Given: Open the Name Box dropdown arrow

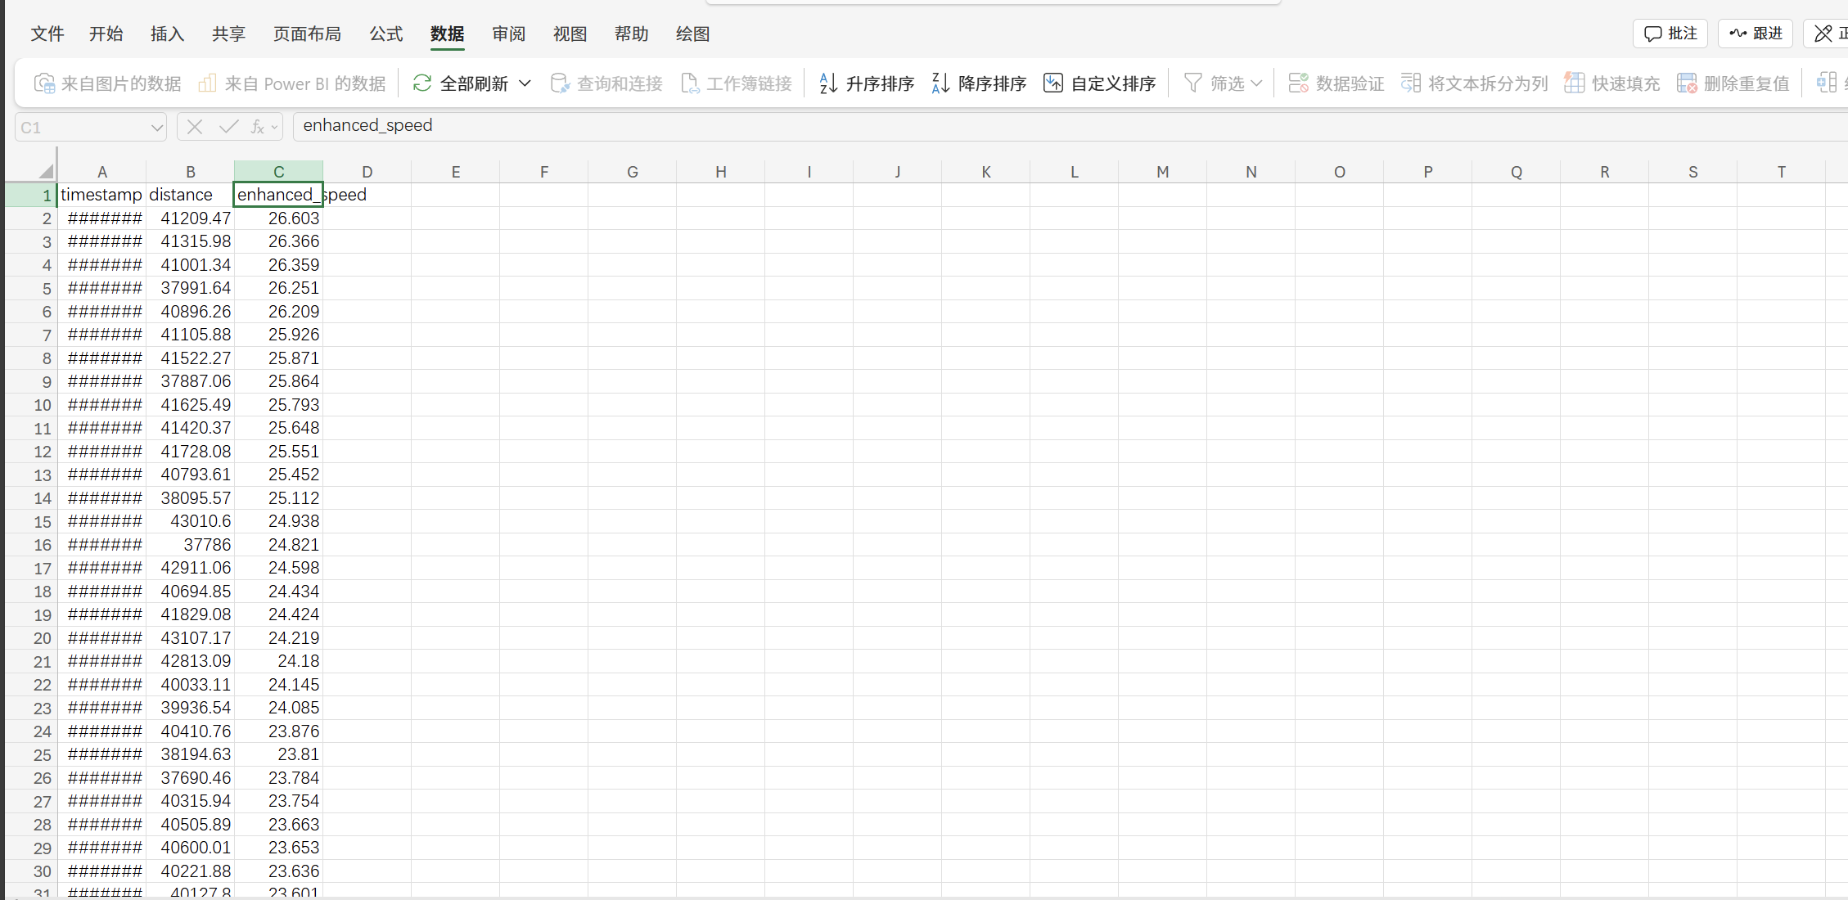Looking at the screenshot, I should coord(156,128).
